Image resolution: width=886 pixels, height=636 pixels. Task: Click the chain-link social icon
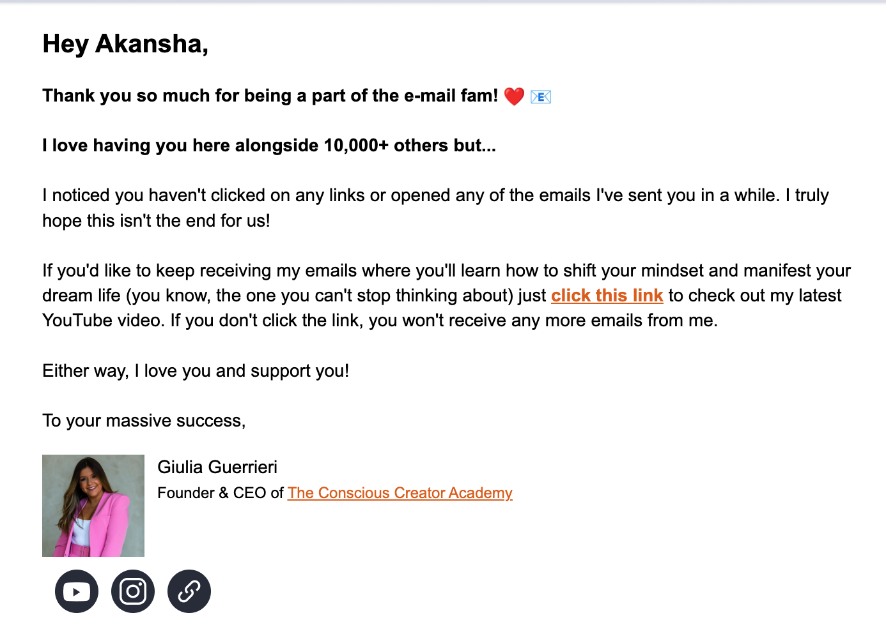coord(188,591)
